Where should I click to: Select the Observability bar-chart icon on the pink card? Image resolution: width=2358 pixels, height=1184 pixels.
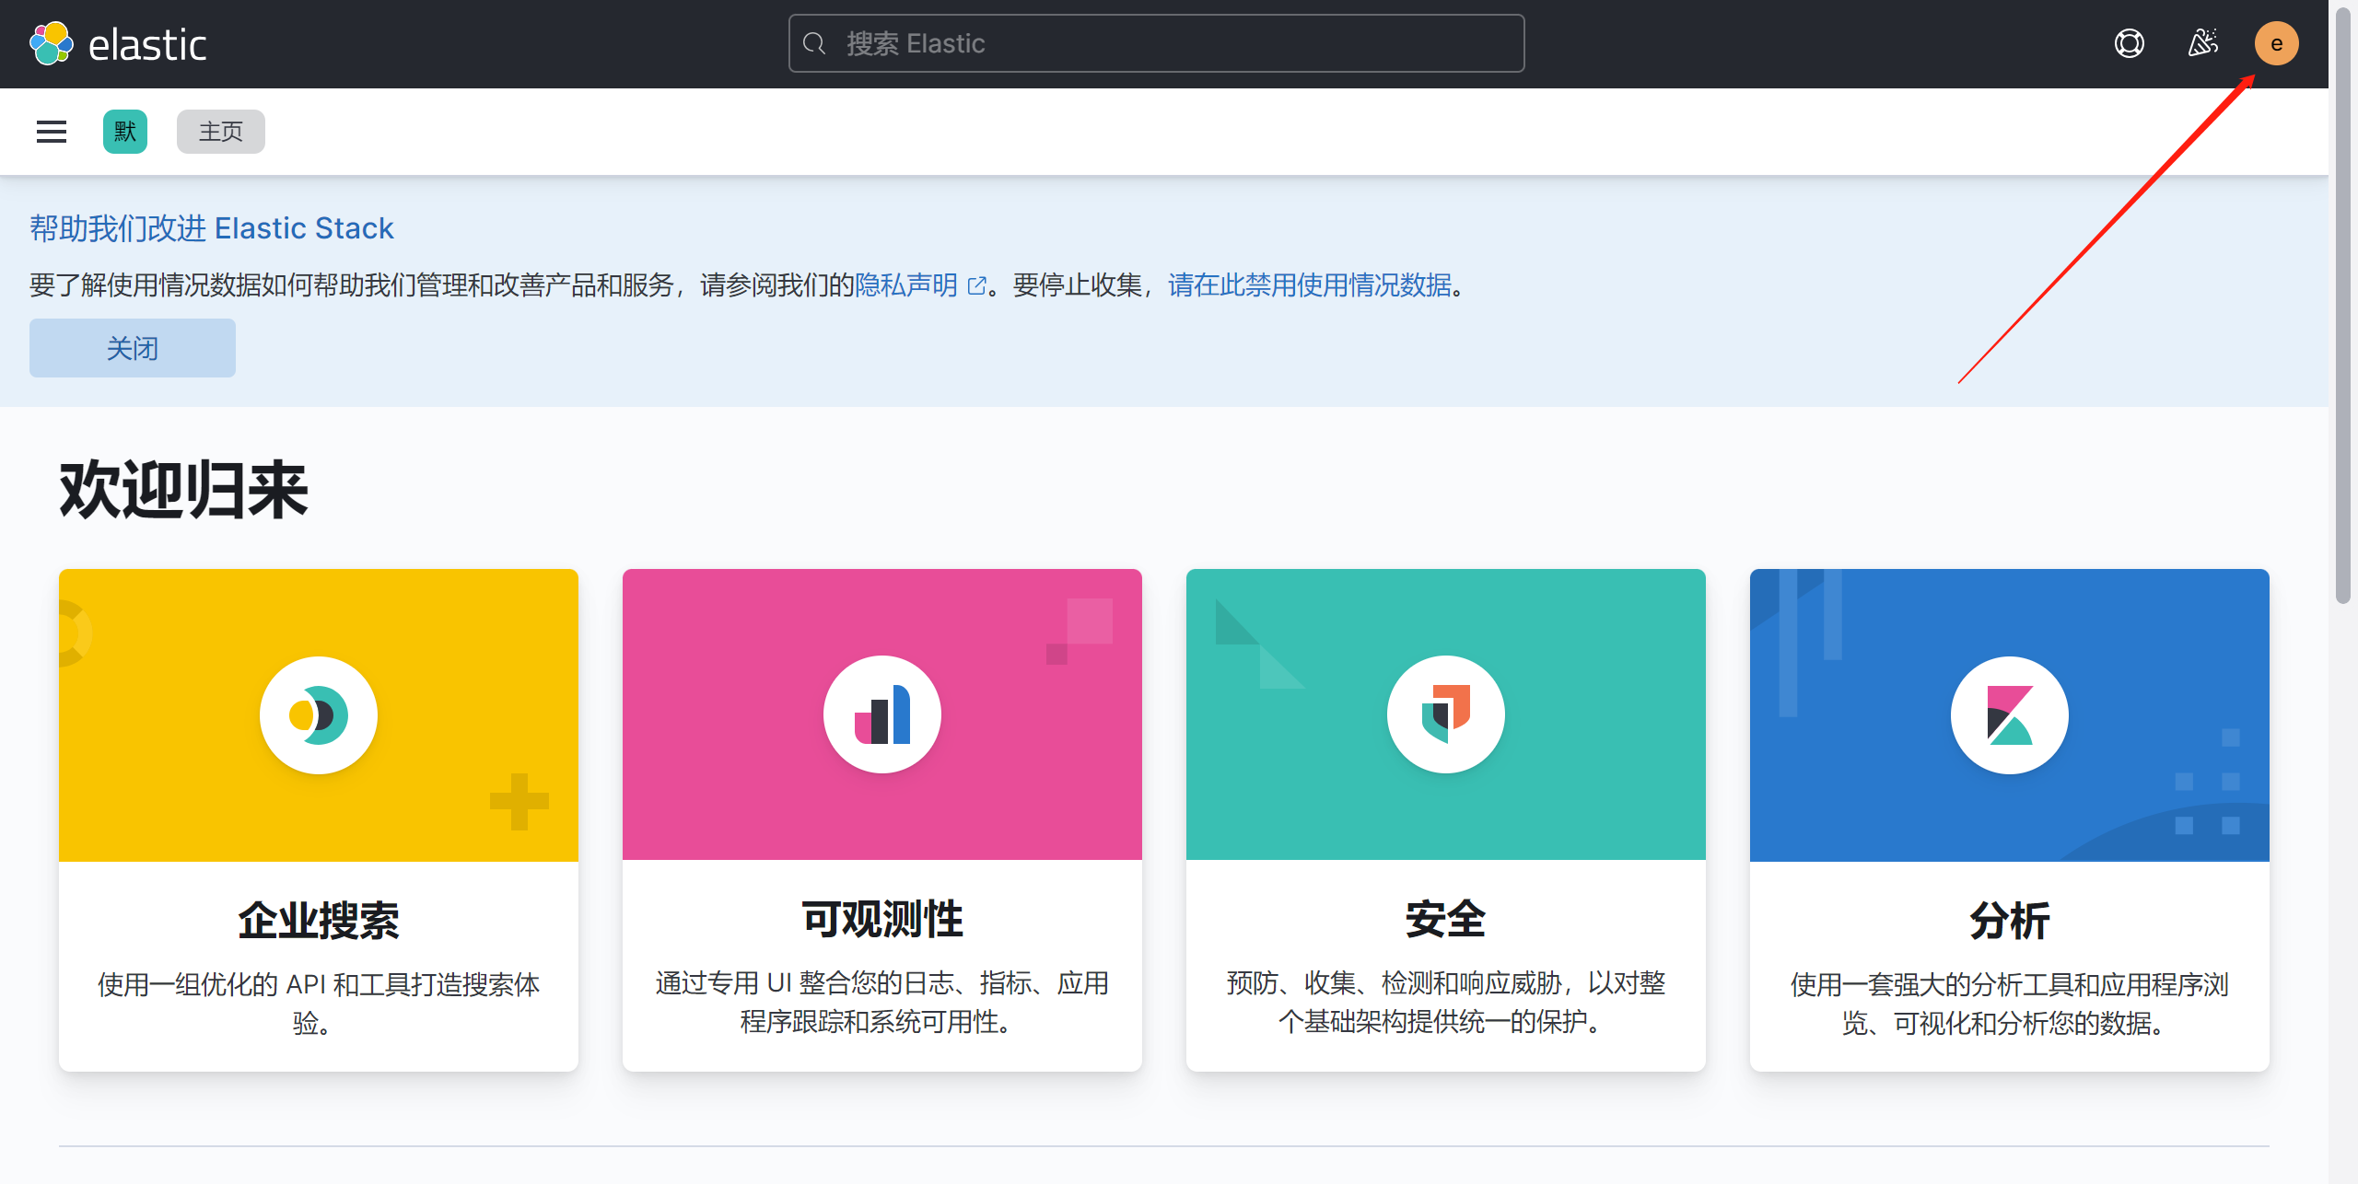click(x=881, y=714)
